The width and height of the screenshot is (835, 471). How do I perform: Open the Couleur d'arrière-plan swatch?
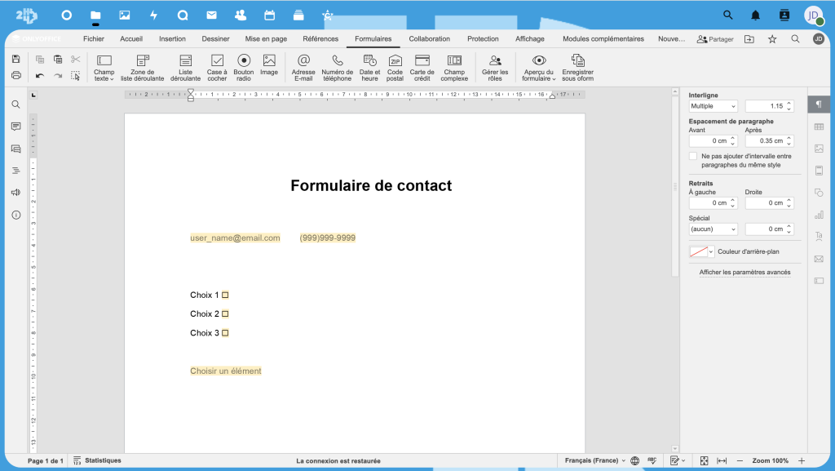tap(701, 252)
